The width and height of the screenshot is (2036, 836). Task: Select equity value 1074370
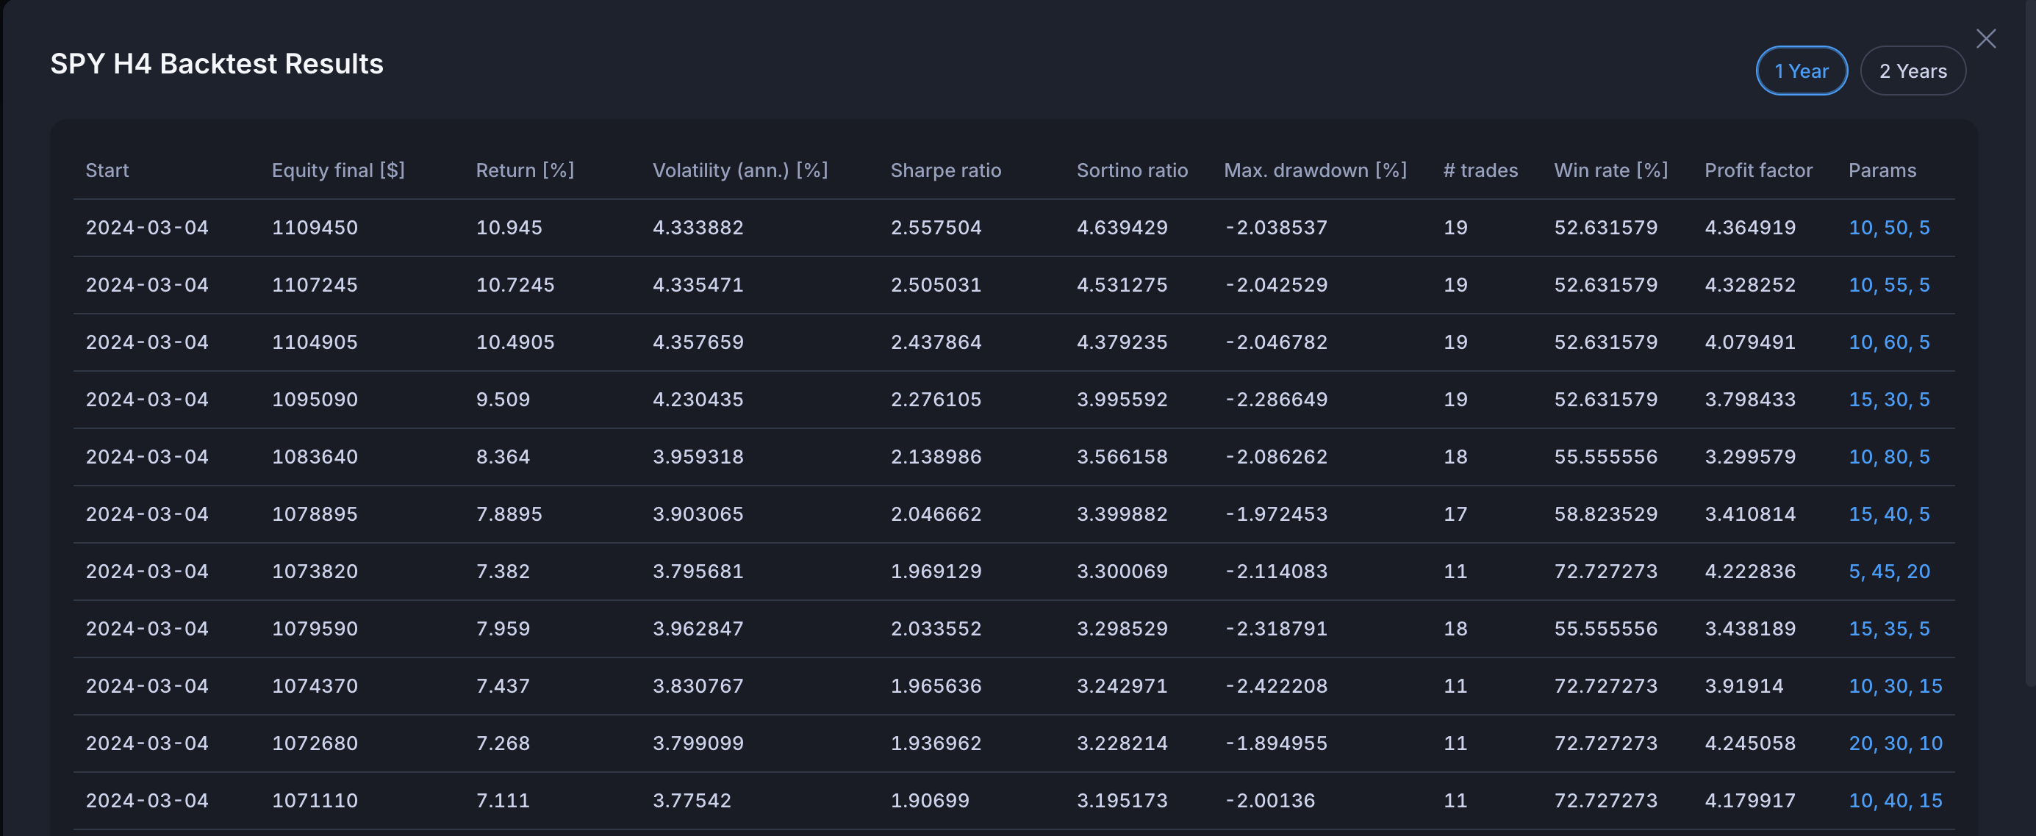coord(315,686)
